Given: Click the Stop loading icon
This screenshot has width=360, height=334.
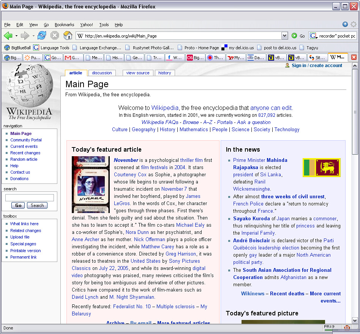Looking at the screenshot, I should click(54, 36).
